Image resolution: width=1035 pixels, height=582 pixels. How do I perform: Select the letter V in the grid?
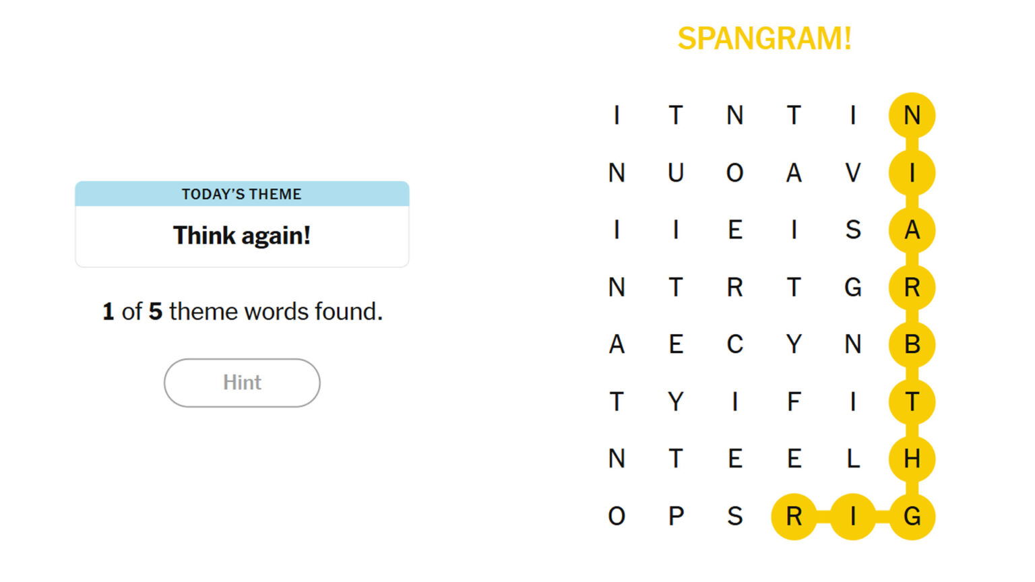(853, 173)
